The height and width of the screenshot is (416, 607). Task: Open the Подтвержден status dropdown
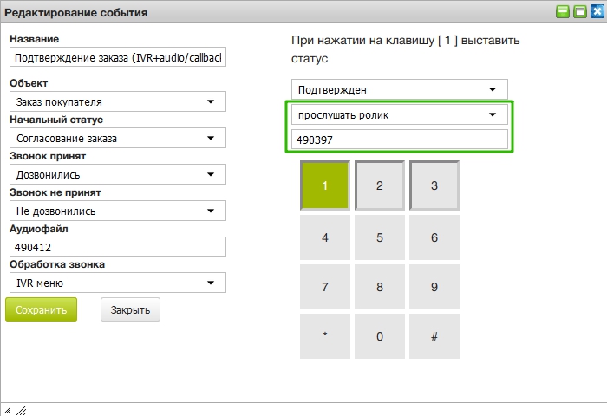tap(399, 89)
